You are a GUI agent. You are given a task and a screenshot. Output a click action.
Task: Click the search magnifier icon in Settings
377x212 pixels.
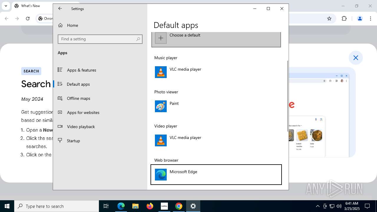click(138, 39)
